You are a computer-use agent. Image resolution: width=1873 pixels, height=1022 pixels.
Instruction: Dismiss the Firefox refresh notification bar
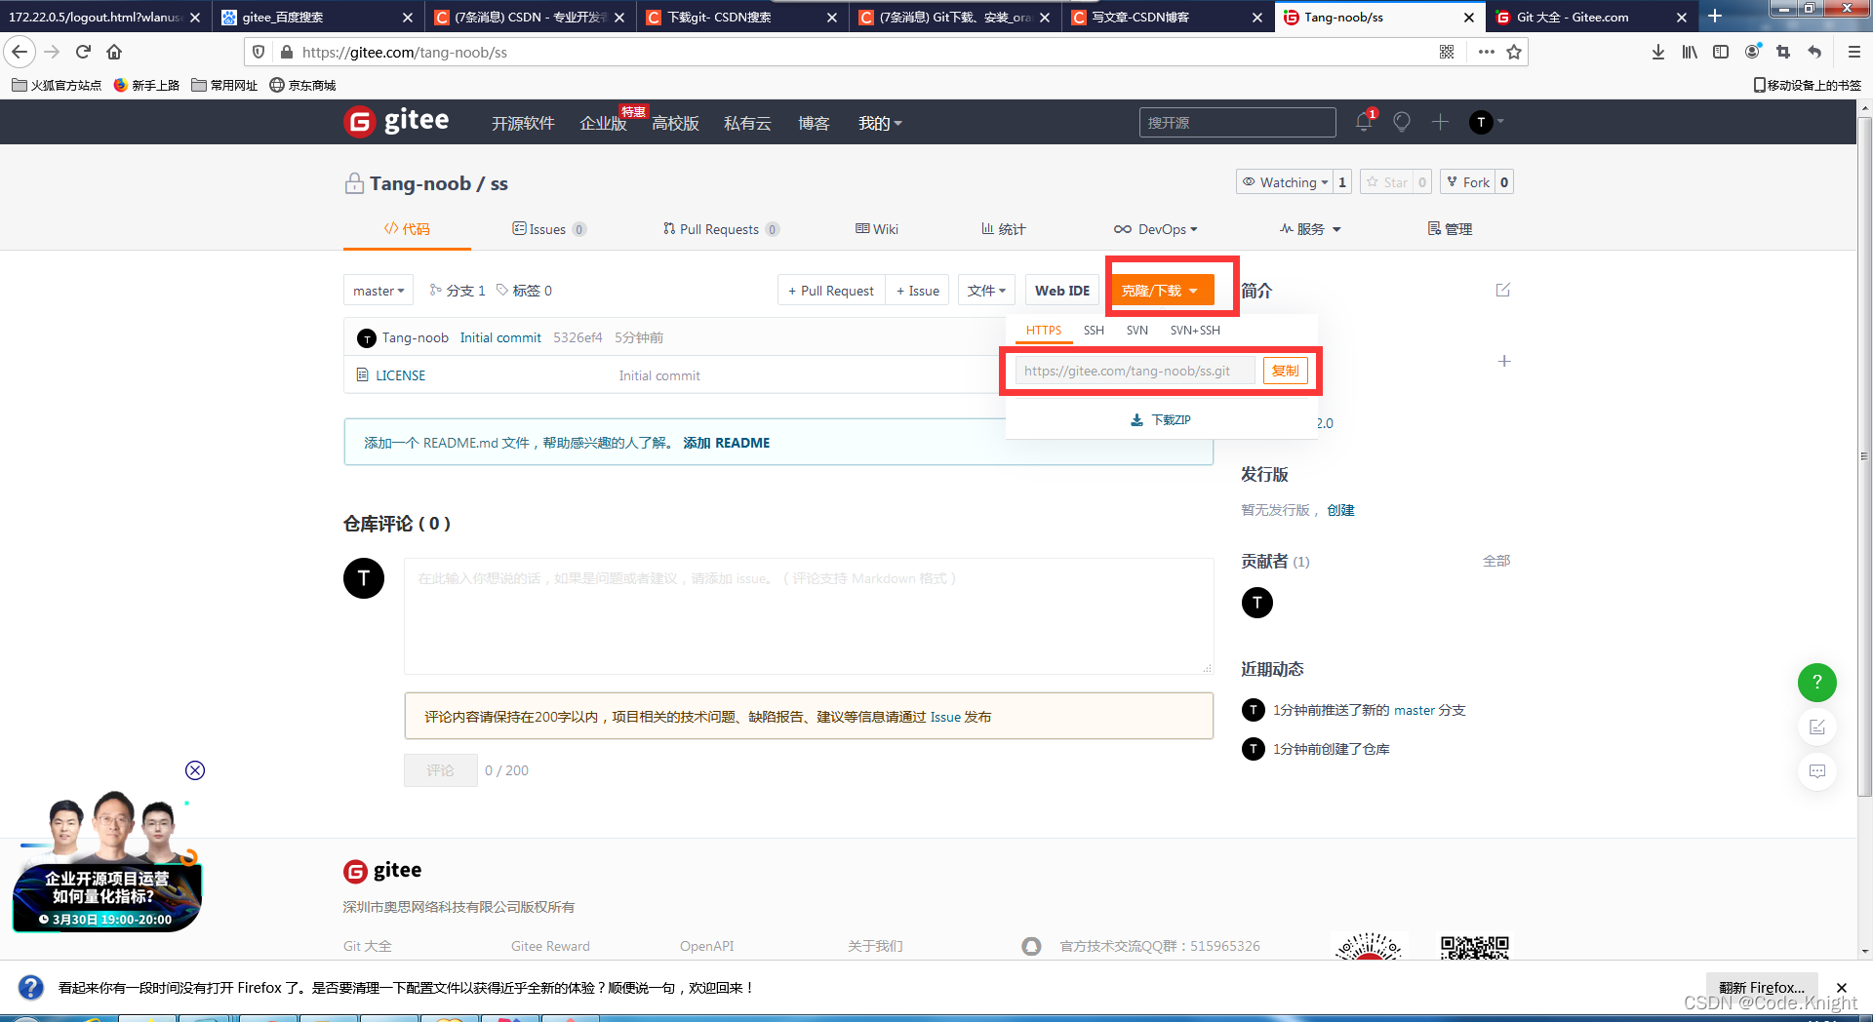tap(1842, 988)
